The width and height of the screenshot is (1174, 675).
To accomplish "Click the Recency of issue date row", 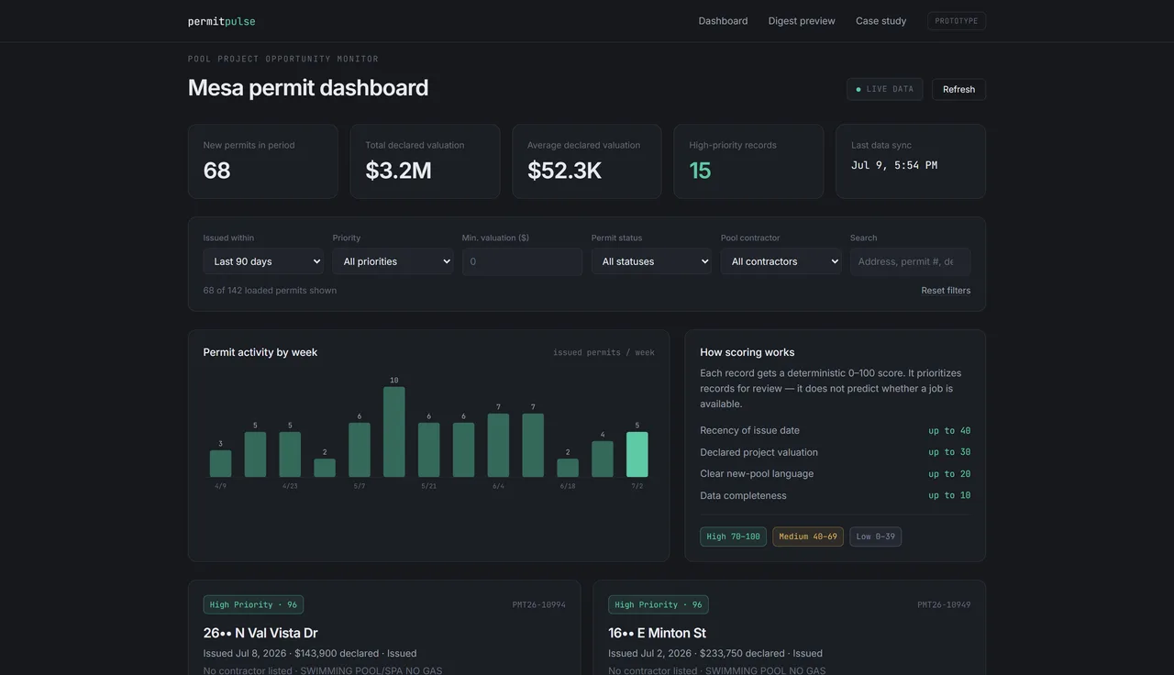I will tap(835, 430).
